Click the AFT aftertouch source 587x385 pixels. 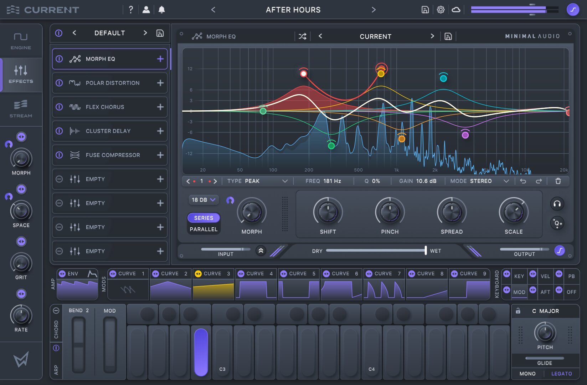(x=545, y=292)
